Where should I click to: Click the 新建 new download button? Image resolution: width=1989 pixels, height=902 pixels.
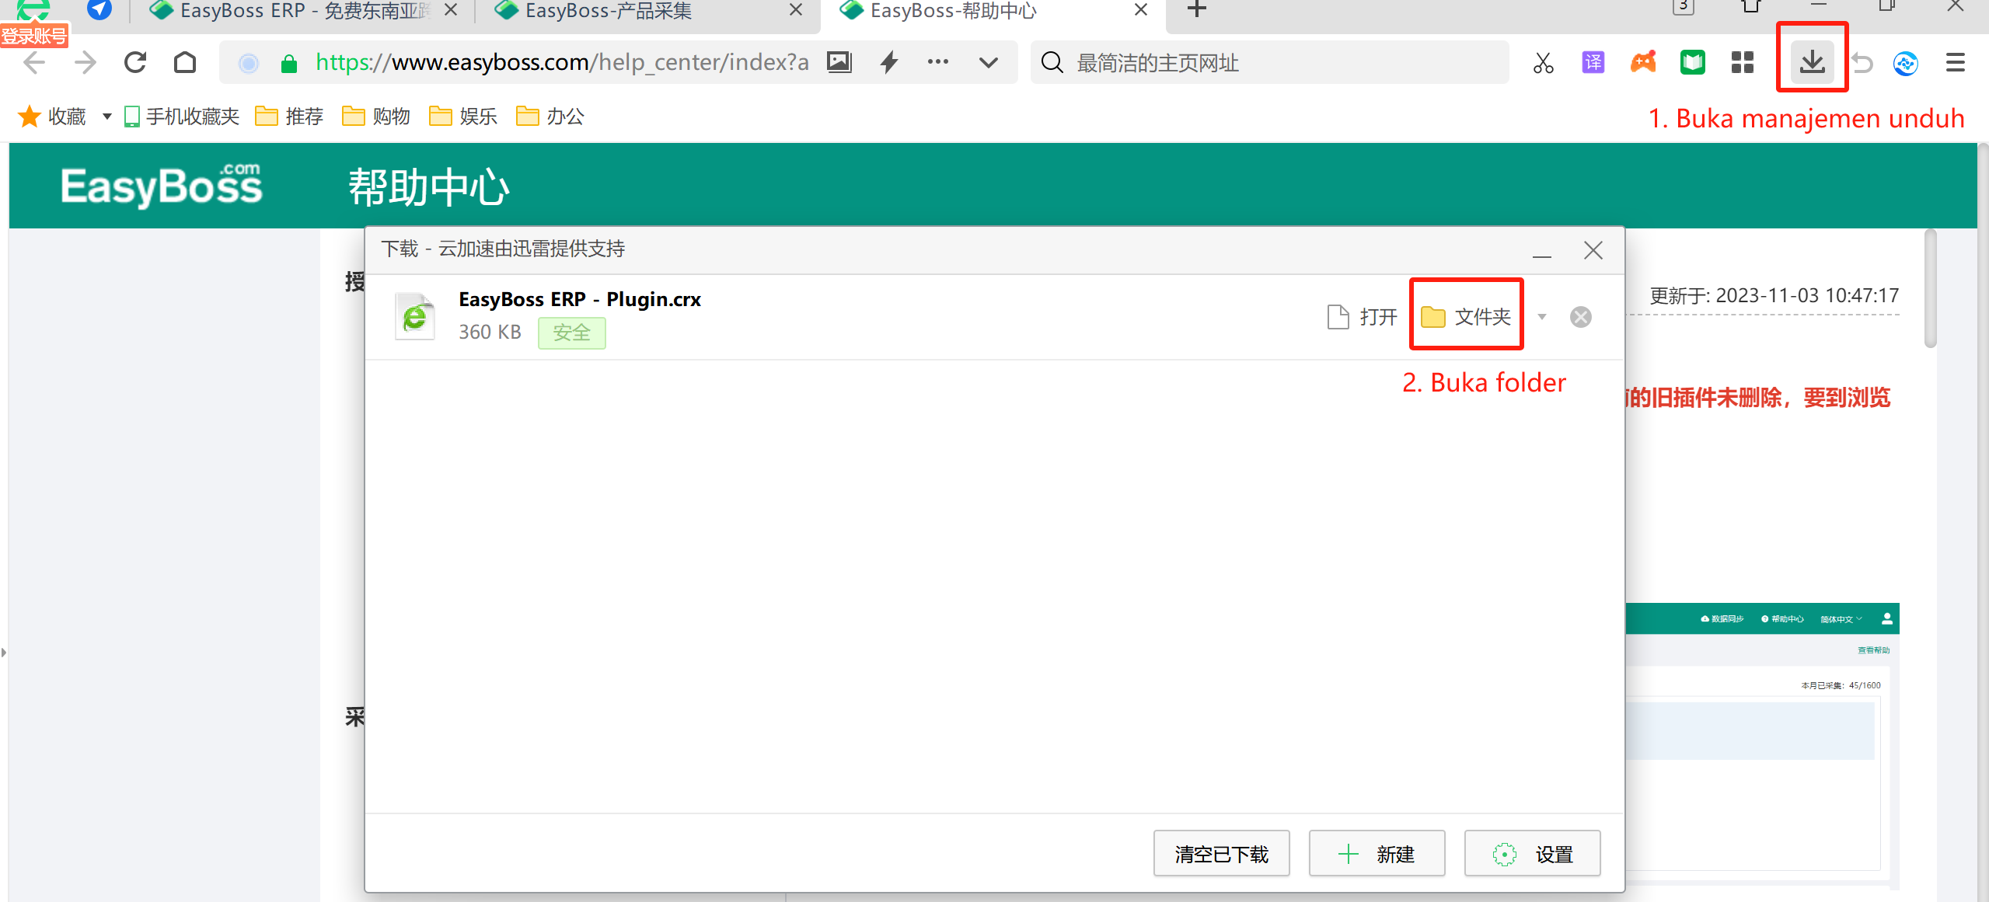[x=1377, y=854]
